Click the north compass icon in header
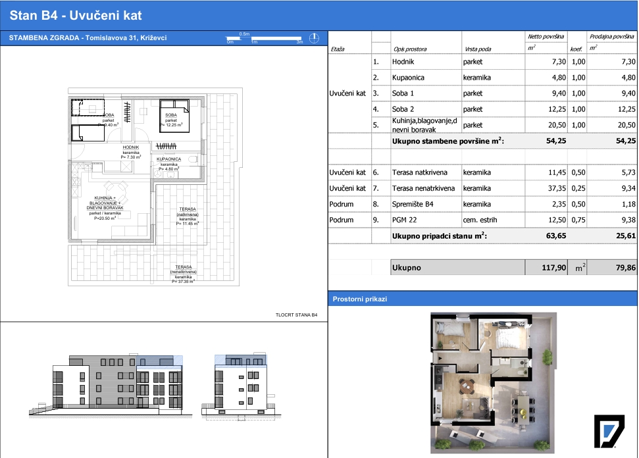This screenshot has height=458, width=639. pyautogui.click(x=314, y=38)
